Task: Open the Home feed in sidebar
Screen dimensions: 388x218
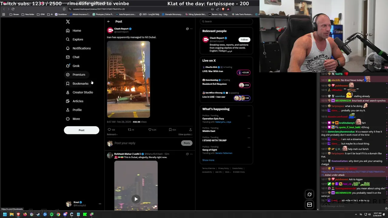Action: tap(74, 31)
